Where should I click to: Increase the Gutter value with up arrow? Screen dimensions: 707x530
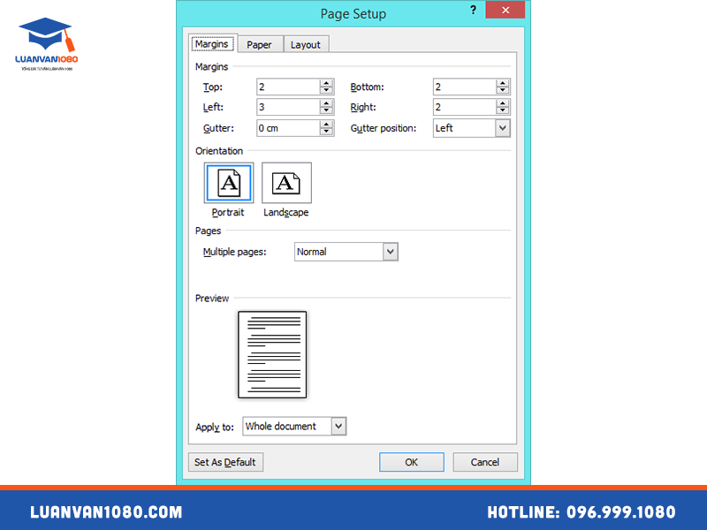point(327,124)
